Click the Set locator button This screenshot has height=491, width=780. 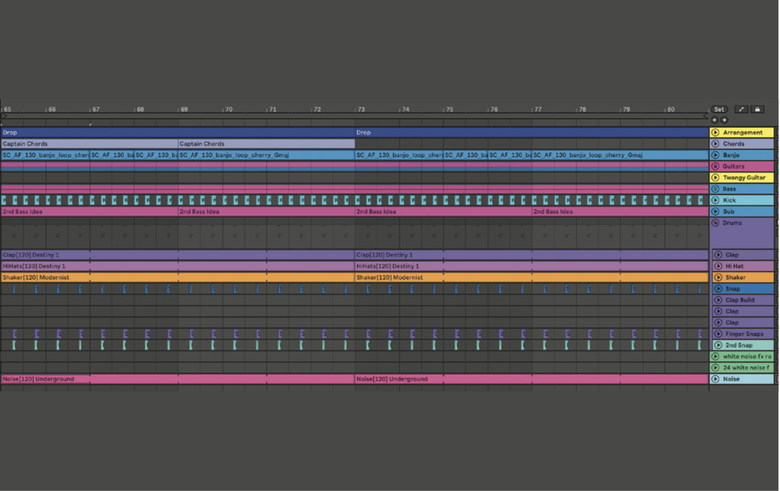coord(718,109)
